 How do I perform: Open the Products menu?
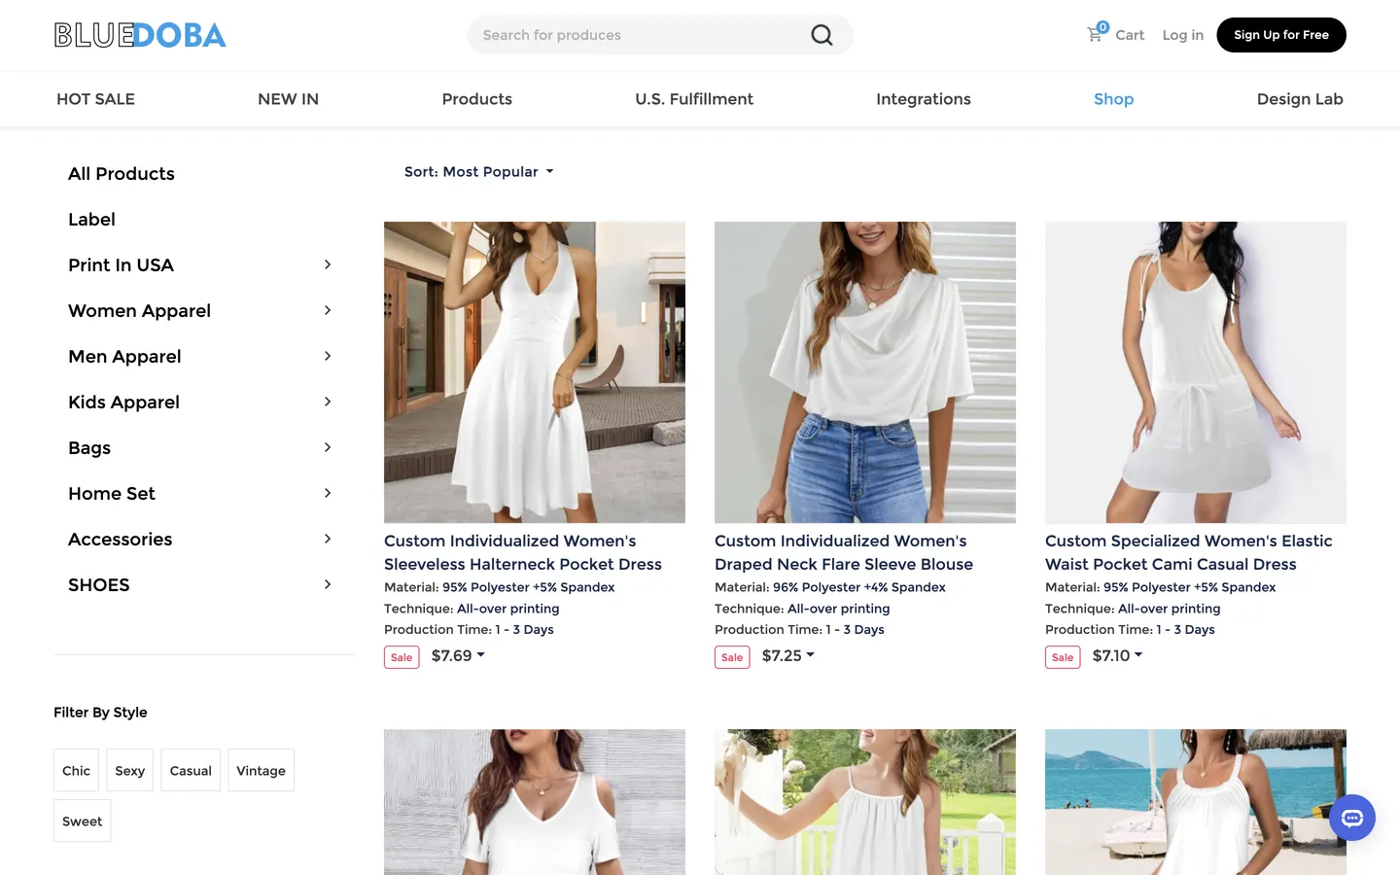[476, 99]
